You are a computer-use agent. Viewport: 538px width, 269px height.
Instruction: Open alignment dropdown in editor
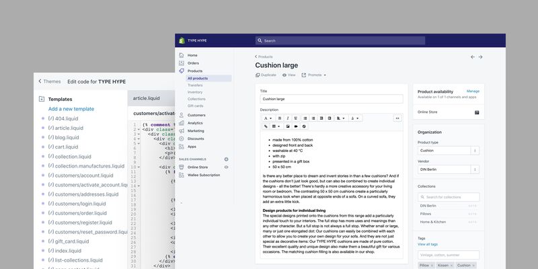(341, 118)
